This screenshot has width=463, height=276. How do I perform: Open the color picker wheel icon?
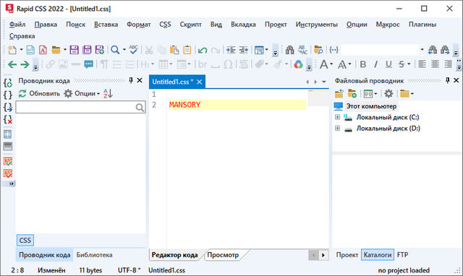pyautogui.click(x=298, y=64)
